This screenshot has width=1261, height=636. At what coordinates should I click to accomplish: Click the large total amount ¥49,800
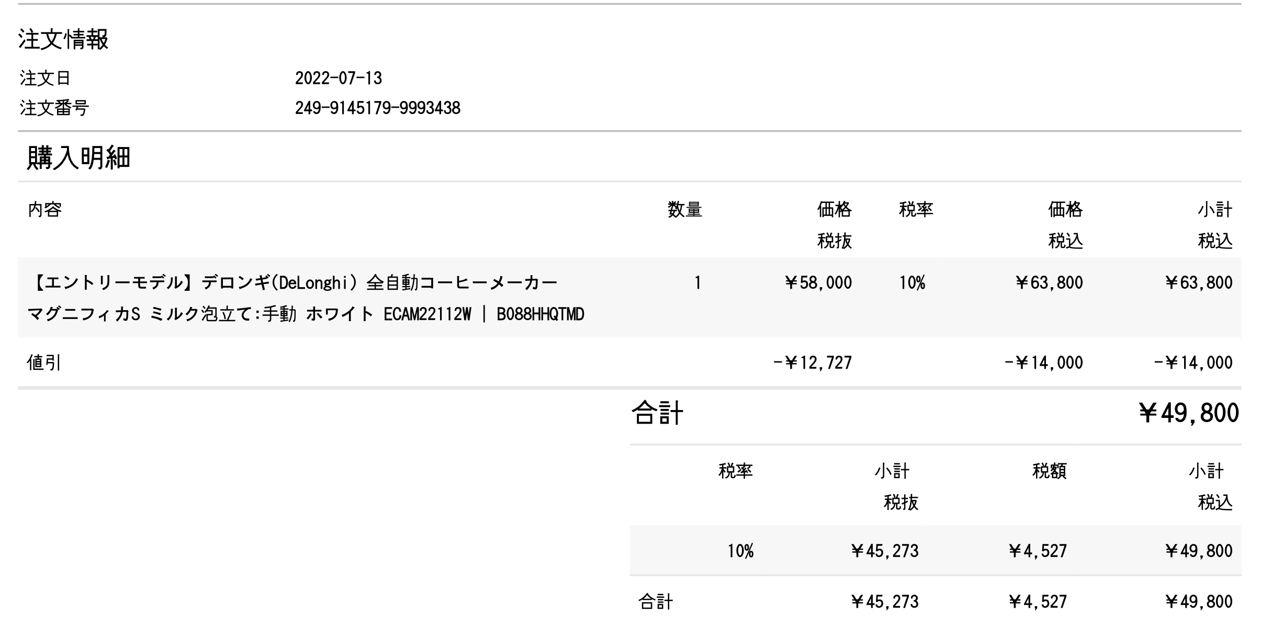(x=1189, y=413)
